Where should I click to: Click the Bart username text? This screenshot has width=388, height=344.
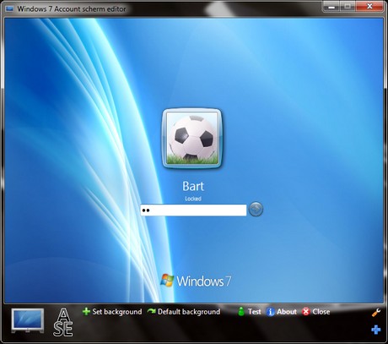(x=193, y=186)
